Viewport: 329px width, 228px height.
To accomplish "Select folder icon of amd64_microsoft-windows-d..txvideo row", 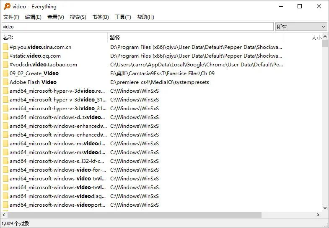I will 5,117.
